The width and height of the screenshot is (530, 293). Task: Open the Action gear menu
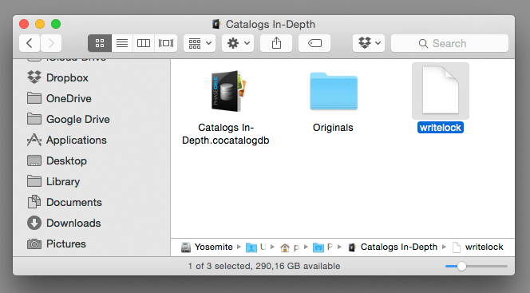[x=238, y=43]
